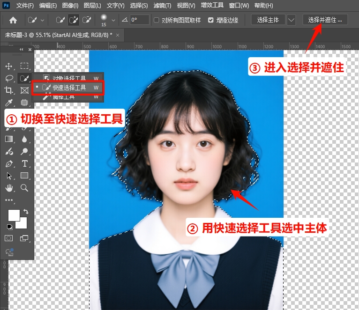
Task: Select the Blur droplet tool
Action: [24, 139]
